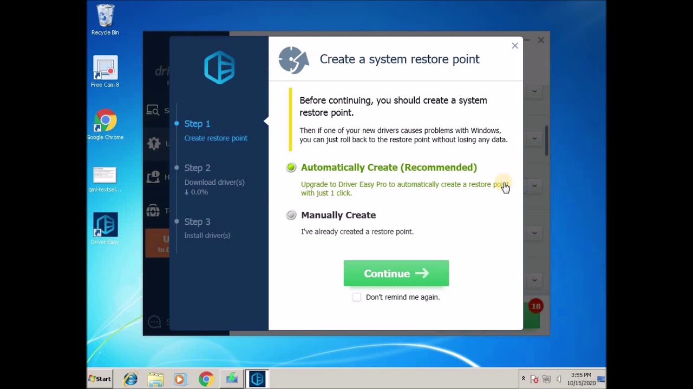Screen dimensions: 693x389
Task: Expand third driver row dropdown behind dialog
Action: point(534,185)
